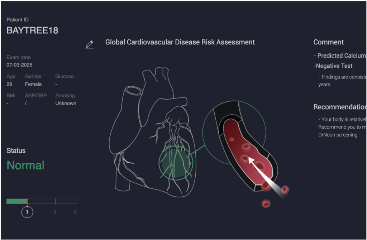This screenshot has height=240, width=367.
Task: Click the Patient ID BAYTREE18
Action: click(x=32, y=30)
